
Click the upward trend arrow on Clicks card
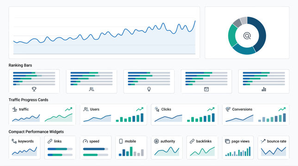tap(211, 109)
